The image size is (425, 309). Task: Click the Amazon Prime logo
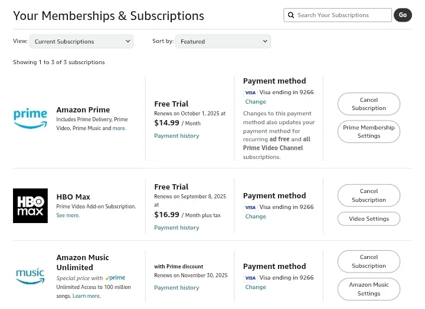point(30,118)
